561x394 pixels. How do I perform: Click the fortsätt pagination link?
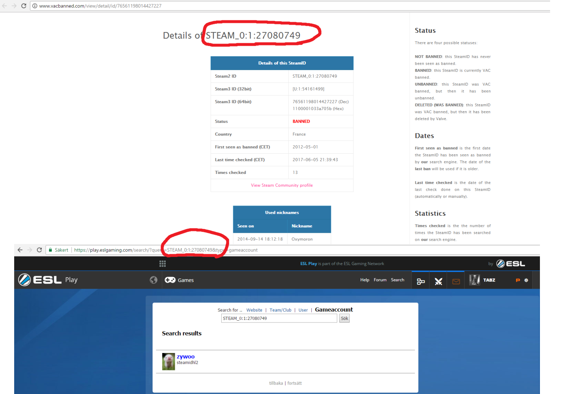tap(295, 383)
